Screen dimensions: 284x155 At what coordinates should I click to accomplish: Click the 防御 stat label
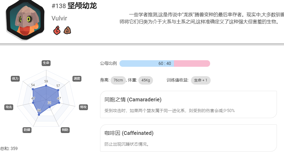[27, 130]
